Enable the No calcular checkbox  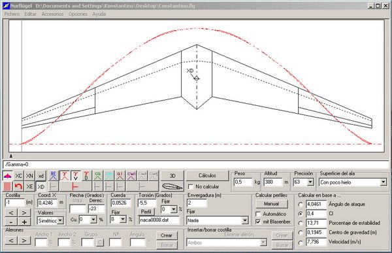[191, 187]
